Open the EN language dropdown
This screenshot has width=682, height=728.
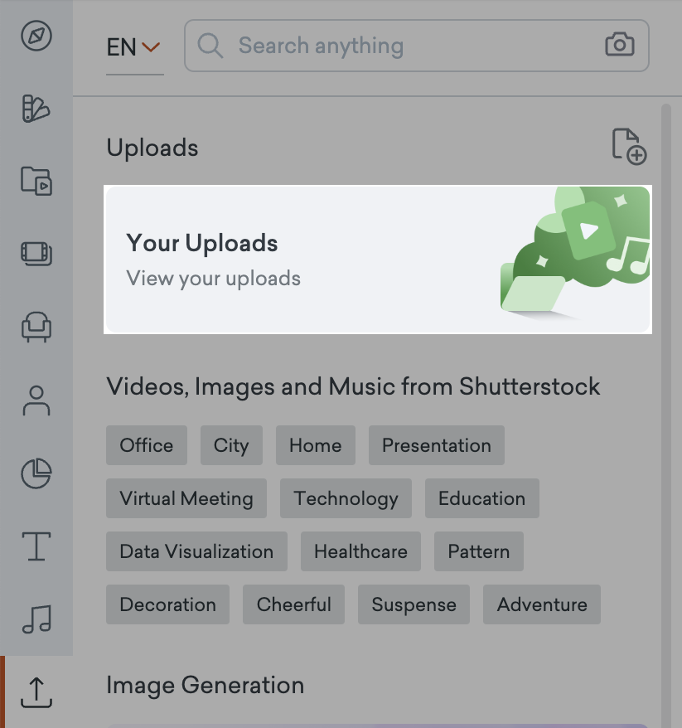tap(131, 47)
